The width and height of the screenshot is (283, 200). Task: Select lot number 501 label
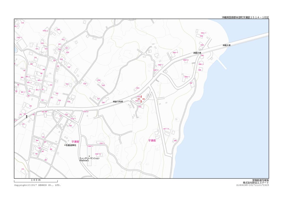(x=43, y=137)
